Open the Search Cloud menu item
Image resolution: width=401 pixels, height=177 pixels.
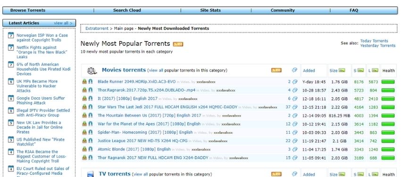[127, 10]
